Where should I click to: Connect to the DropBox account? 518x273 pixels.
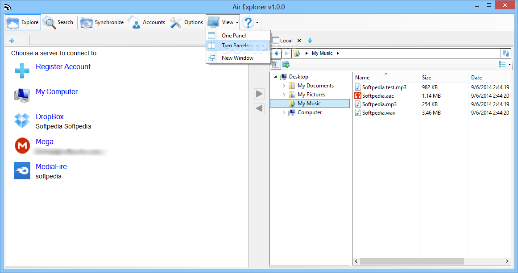click(50, 116)
